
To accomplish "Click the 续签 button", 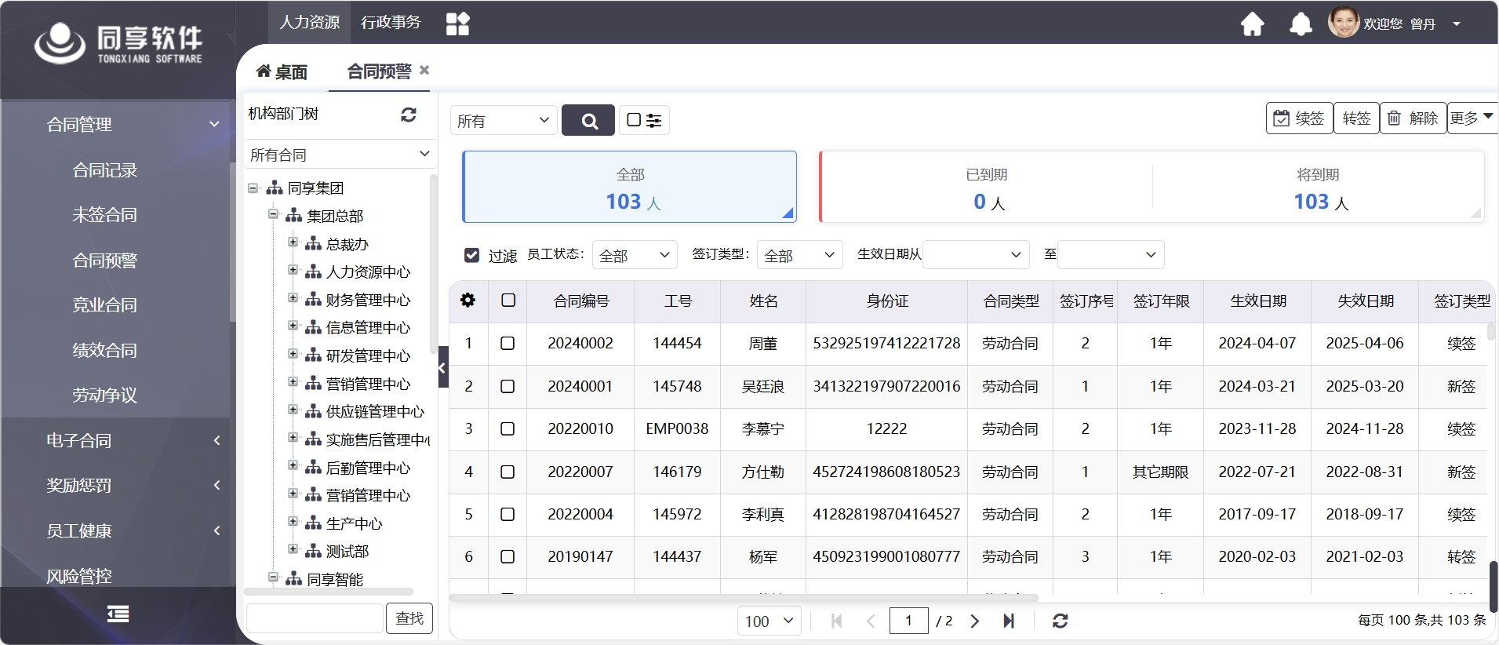I will pos(1299,118).
